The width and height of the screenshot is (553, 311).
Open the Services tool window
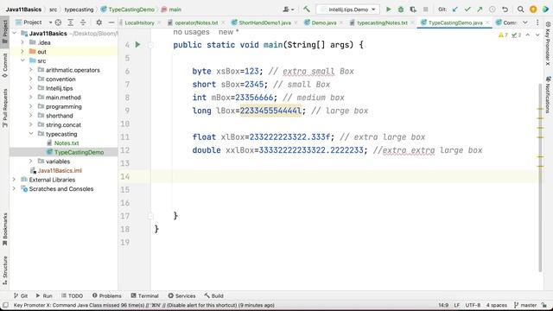coord(181,295)
